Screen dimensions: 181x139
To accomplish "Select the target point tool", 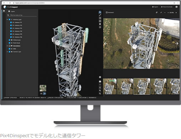I will pyautogui.click(x=100, y=27).
